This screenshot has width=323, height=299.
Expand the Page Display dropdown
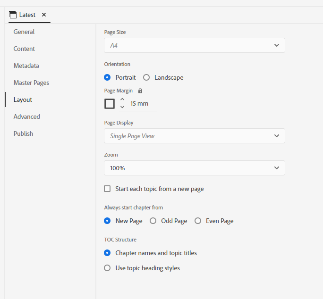(194, 136)
